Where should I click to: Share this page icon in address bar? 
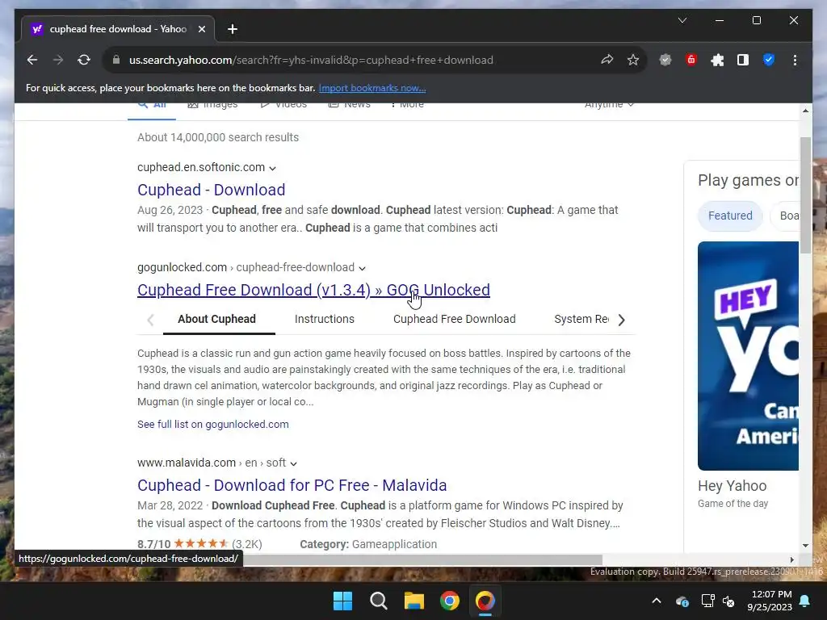click(607, 60)
